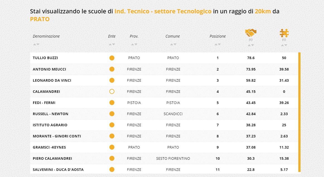This screenshot has height=177, width=324.
Task: Click Ente filled circle for Antonio Meucci
Action: 112,69
